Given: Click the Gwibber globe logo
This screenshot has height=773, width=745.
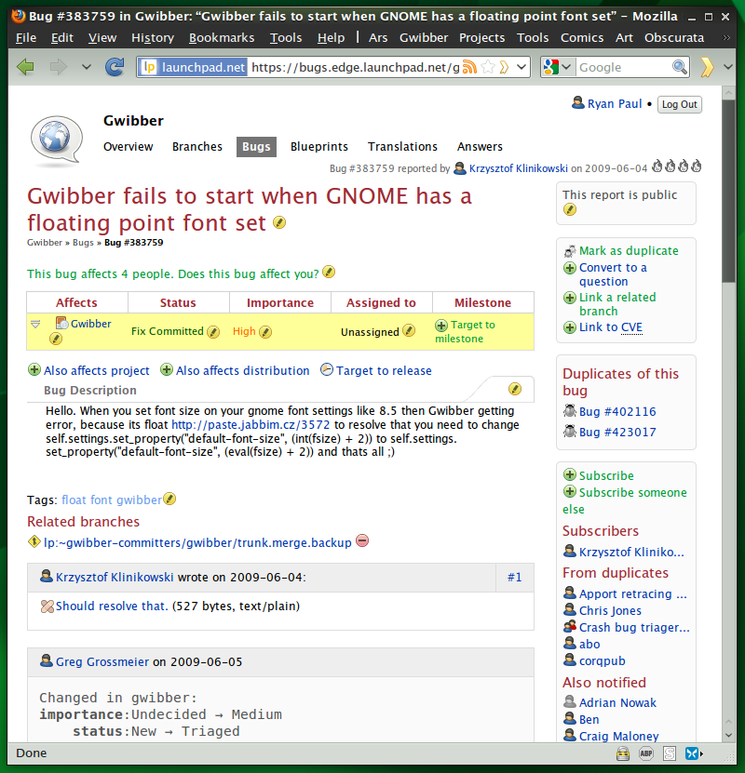Looking at the screenshot, I should coord(56,140).
